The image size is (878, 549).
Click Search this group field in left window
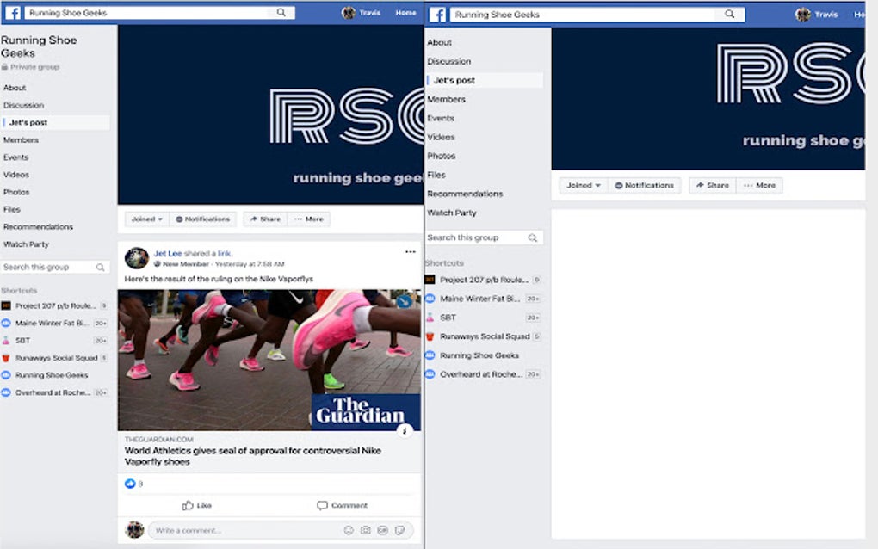[54, 268]
